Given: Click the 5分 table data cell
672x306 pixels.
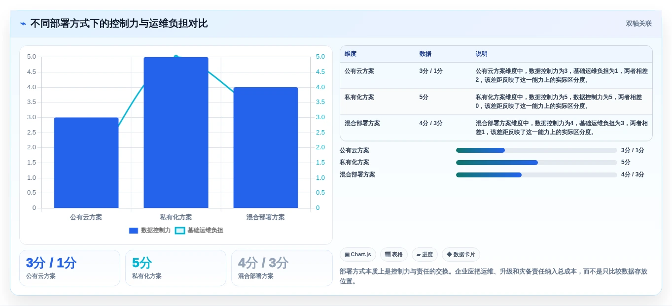Looking at the screenshot, I should [x=424, y=97].
